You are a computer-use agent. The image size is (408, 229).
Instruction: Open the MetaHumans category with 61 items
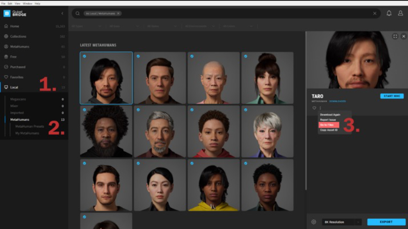point(20,47)
